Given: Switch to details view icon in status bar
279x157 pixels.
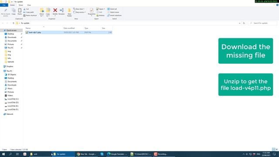Looking at the screenshot, I should point(273,149).
